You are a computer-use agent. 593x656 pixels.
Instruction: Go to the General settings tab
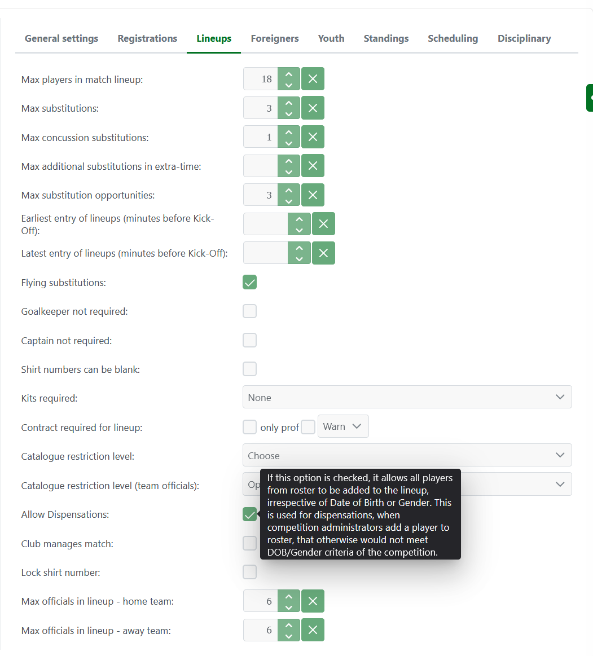[x=62, y=38]
